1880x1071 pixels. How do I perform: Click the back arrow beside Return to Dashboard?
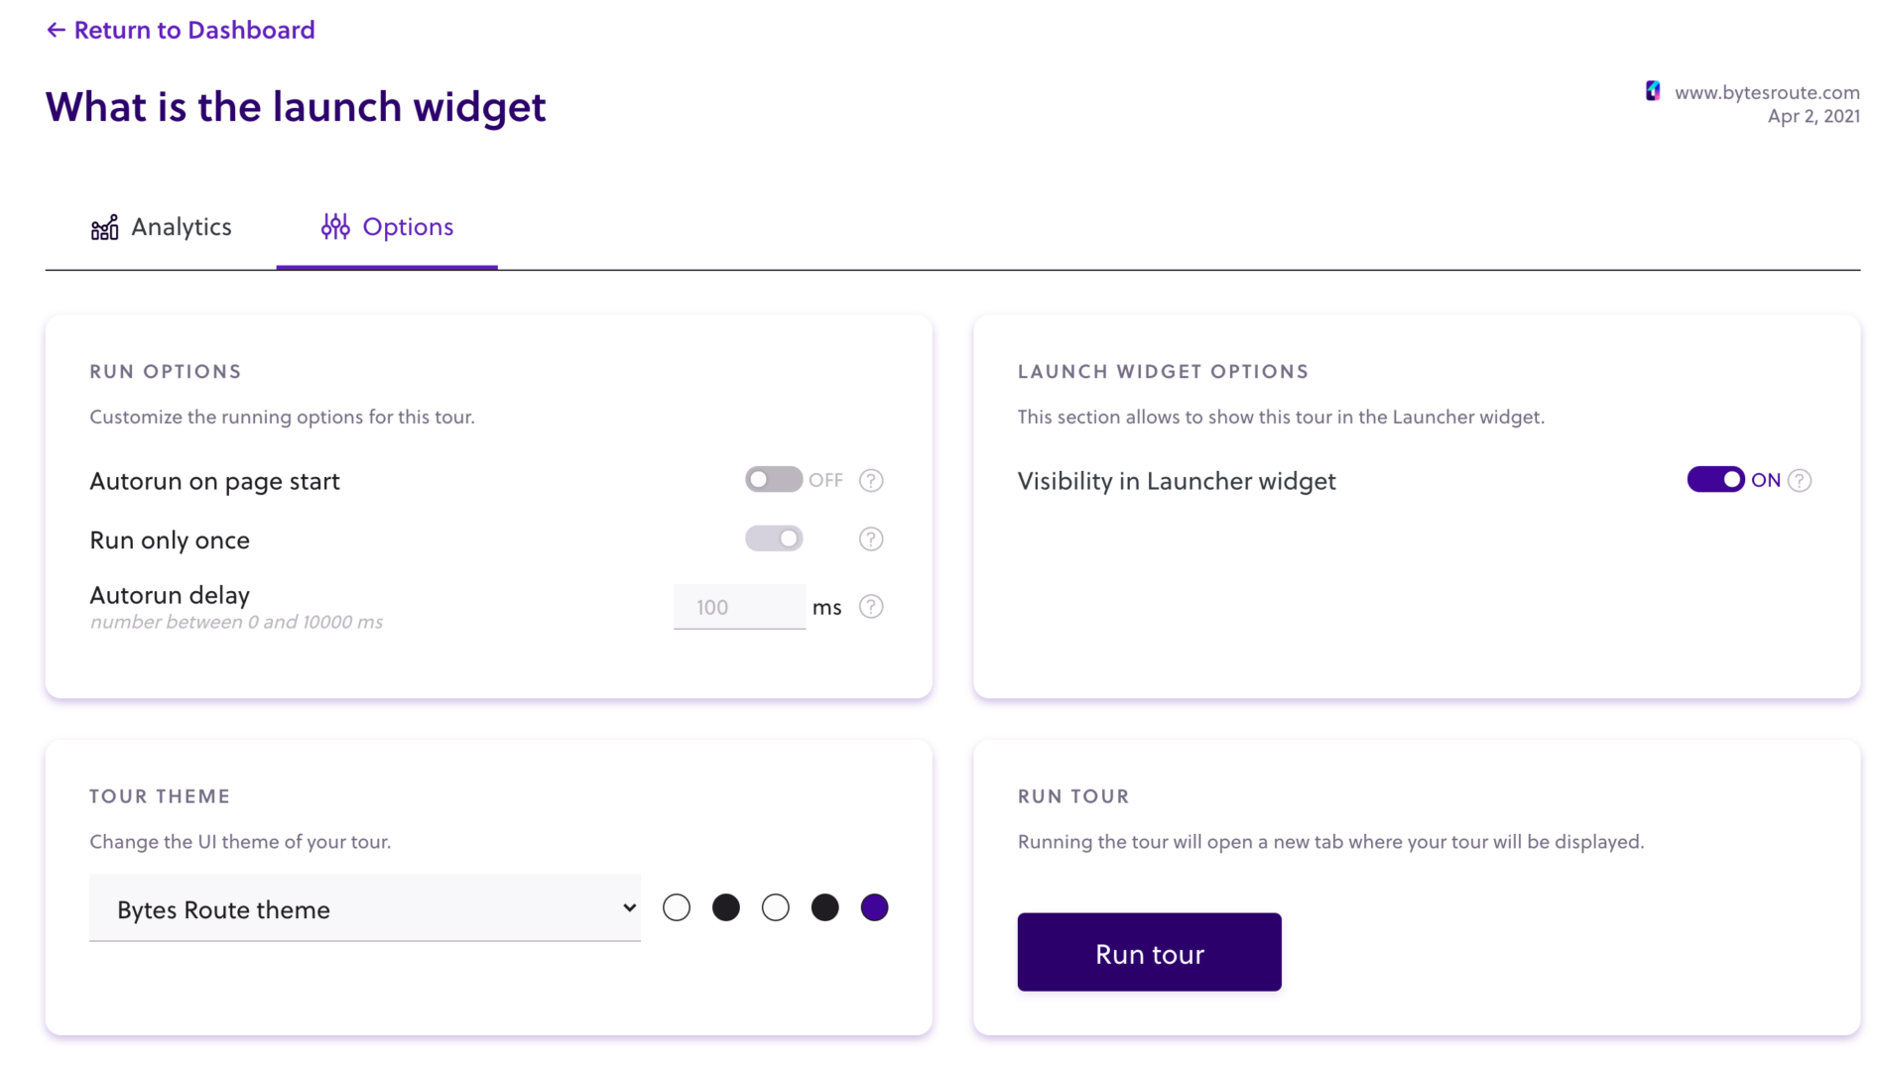coord(55,30)
